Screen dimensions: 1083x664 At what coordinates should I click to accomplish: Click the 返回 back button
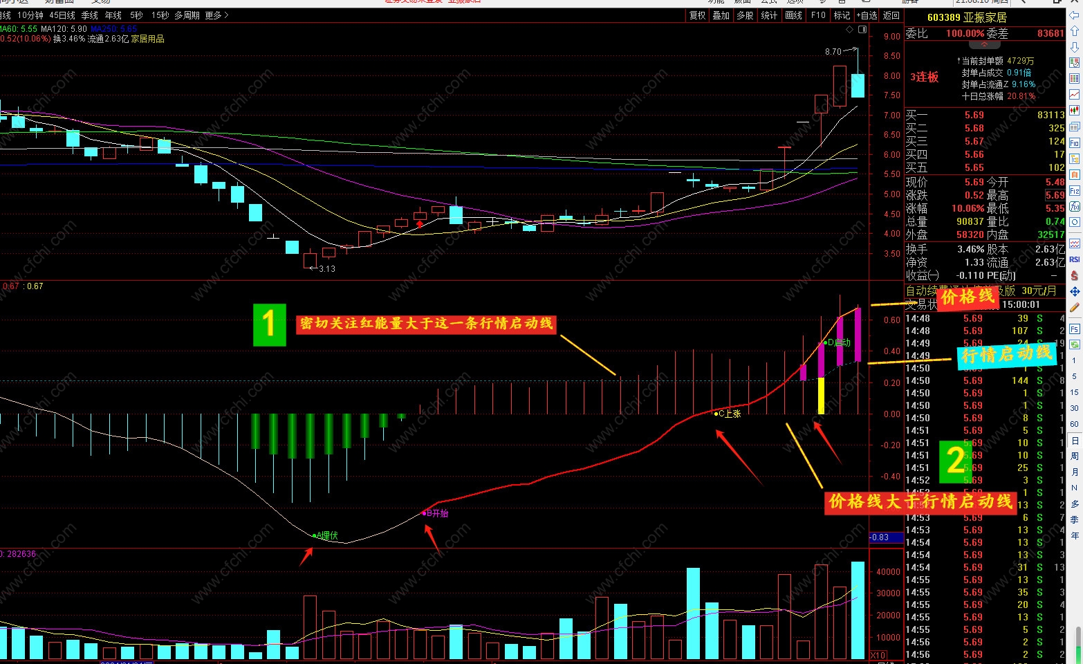[891, 15]
